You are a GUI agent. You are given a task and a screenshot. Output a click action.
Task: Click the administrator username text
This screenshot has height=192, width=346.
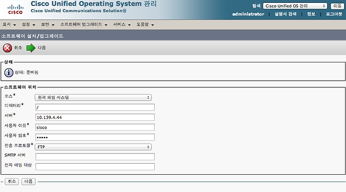[248, 14]
